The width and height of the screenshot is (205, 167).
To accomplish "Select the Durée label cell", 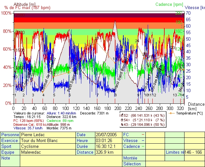I will pyautogui.click(x=86, y=147).
